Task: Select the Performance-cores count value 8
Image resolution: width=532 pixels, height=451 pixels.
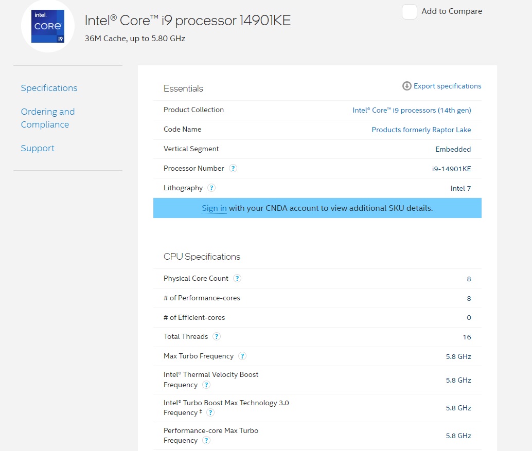Action: [469, 299]
